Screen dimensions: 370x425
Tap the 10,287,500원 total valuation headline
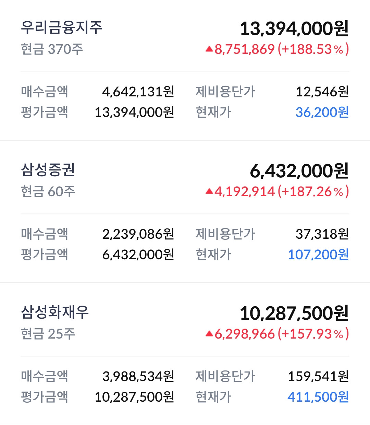tap(294, 313)
